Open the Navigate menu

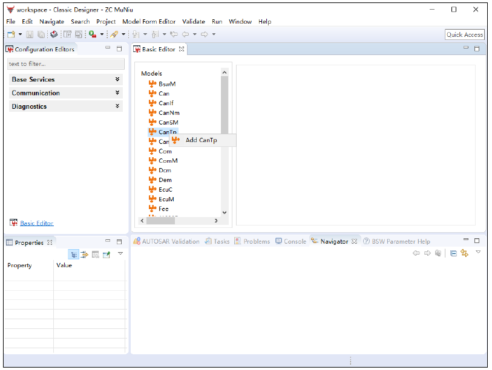[52, 21]
